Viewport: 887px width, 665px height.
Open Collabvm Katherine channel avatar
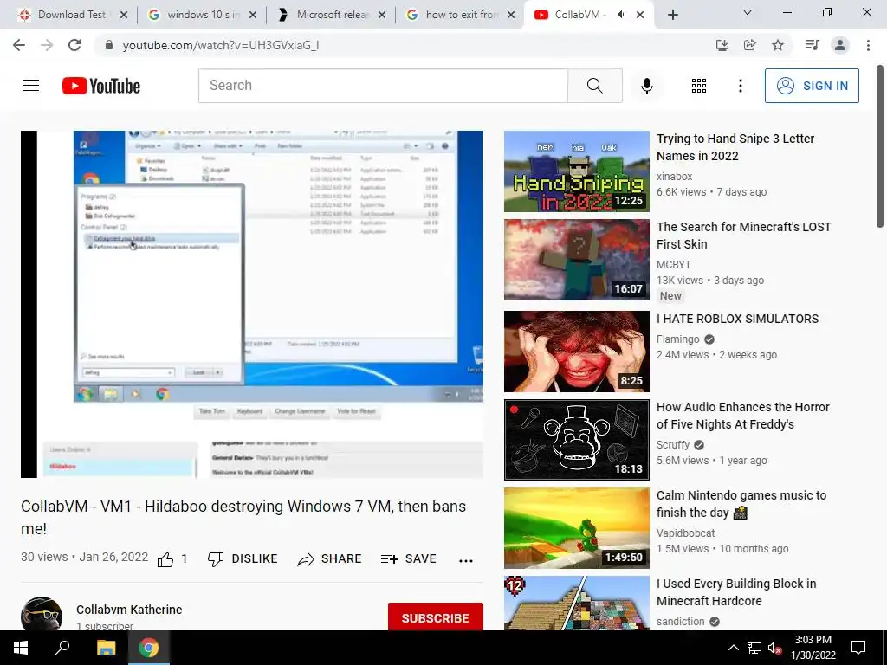pyautogui.click(x=42, y=614)
